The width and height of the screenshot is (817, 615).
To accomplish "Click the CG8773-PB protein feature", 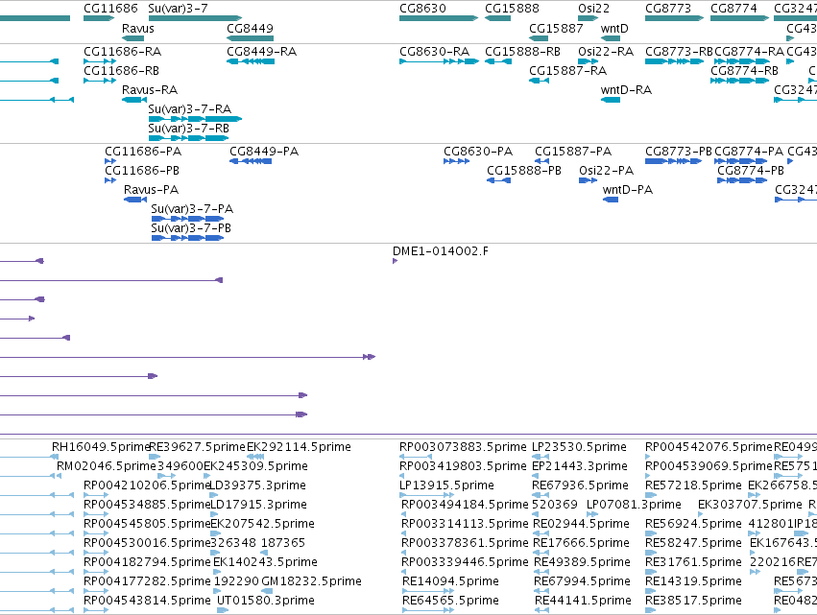I will click(674, 161).
